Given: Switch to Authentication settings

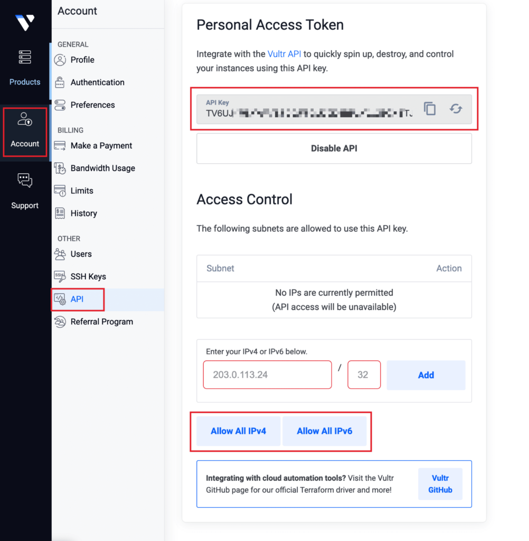Looking at the screenshot, I should 97,82.
